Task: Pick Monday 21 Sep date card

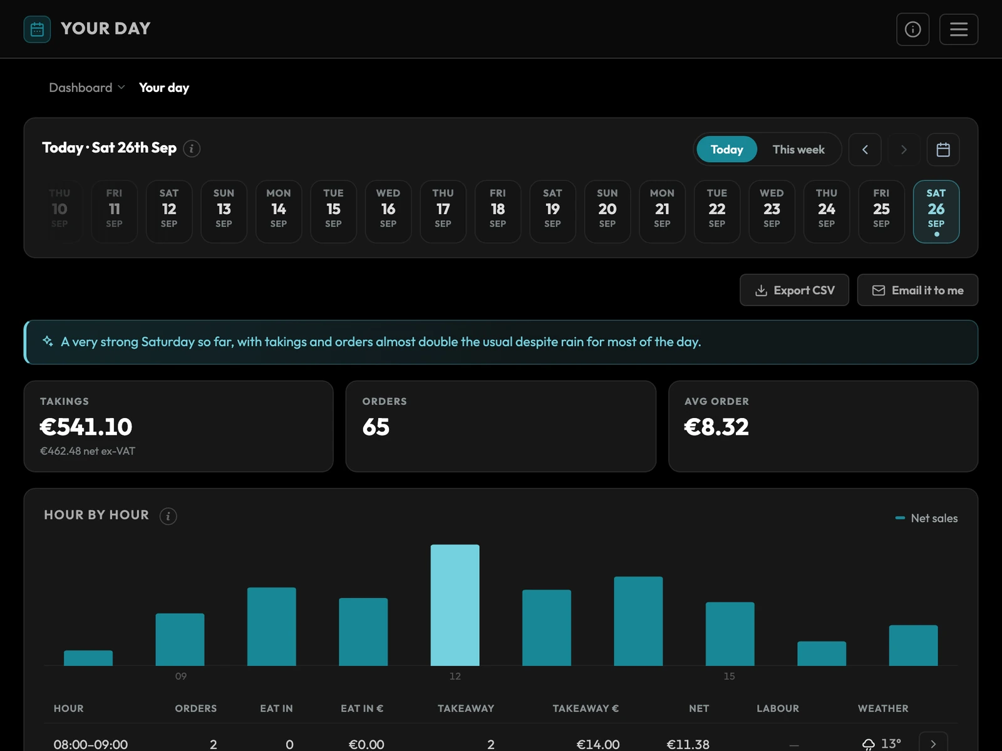Action: point(662,212)
